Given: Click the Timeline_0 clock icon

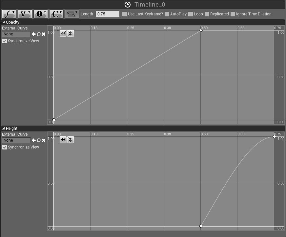Looking at the screenshot, I should click(128, 5).
